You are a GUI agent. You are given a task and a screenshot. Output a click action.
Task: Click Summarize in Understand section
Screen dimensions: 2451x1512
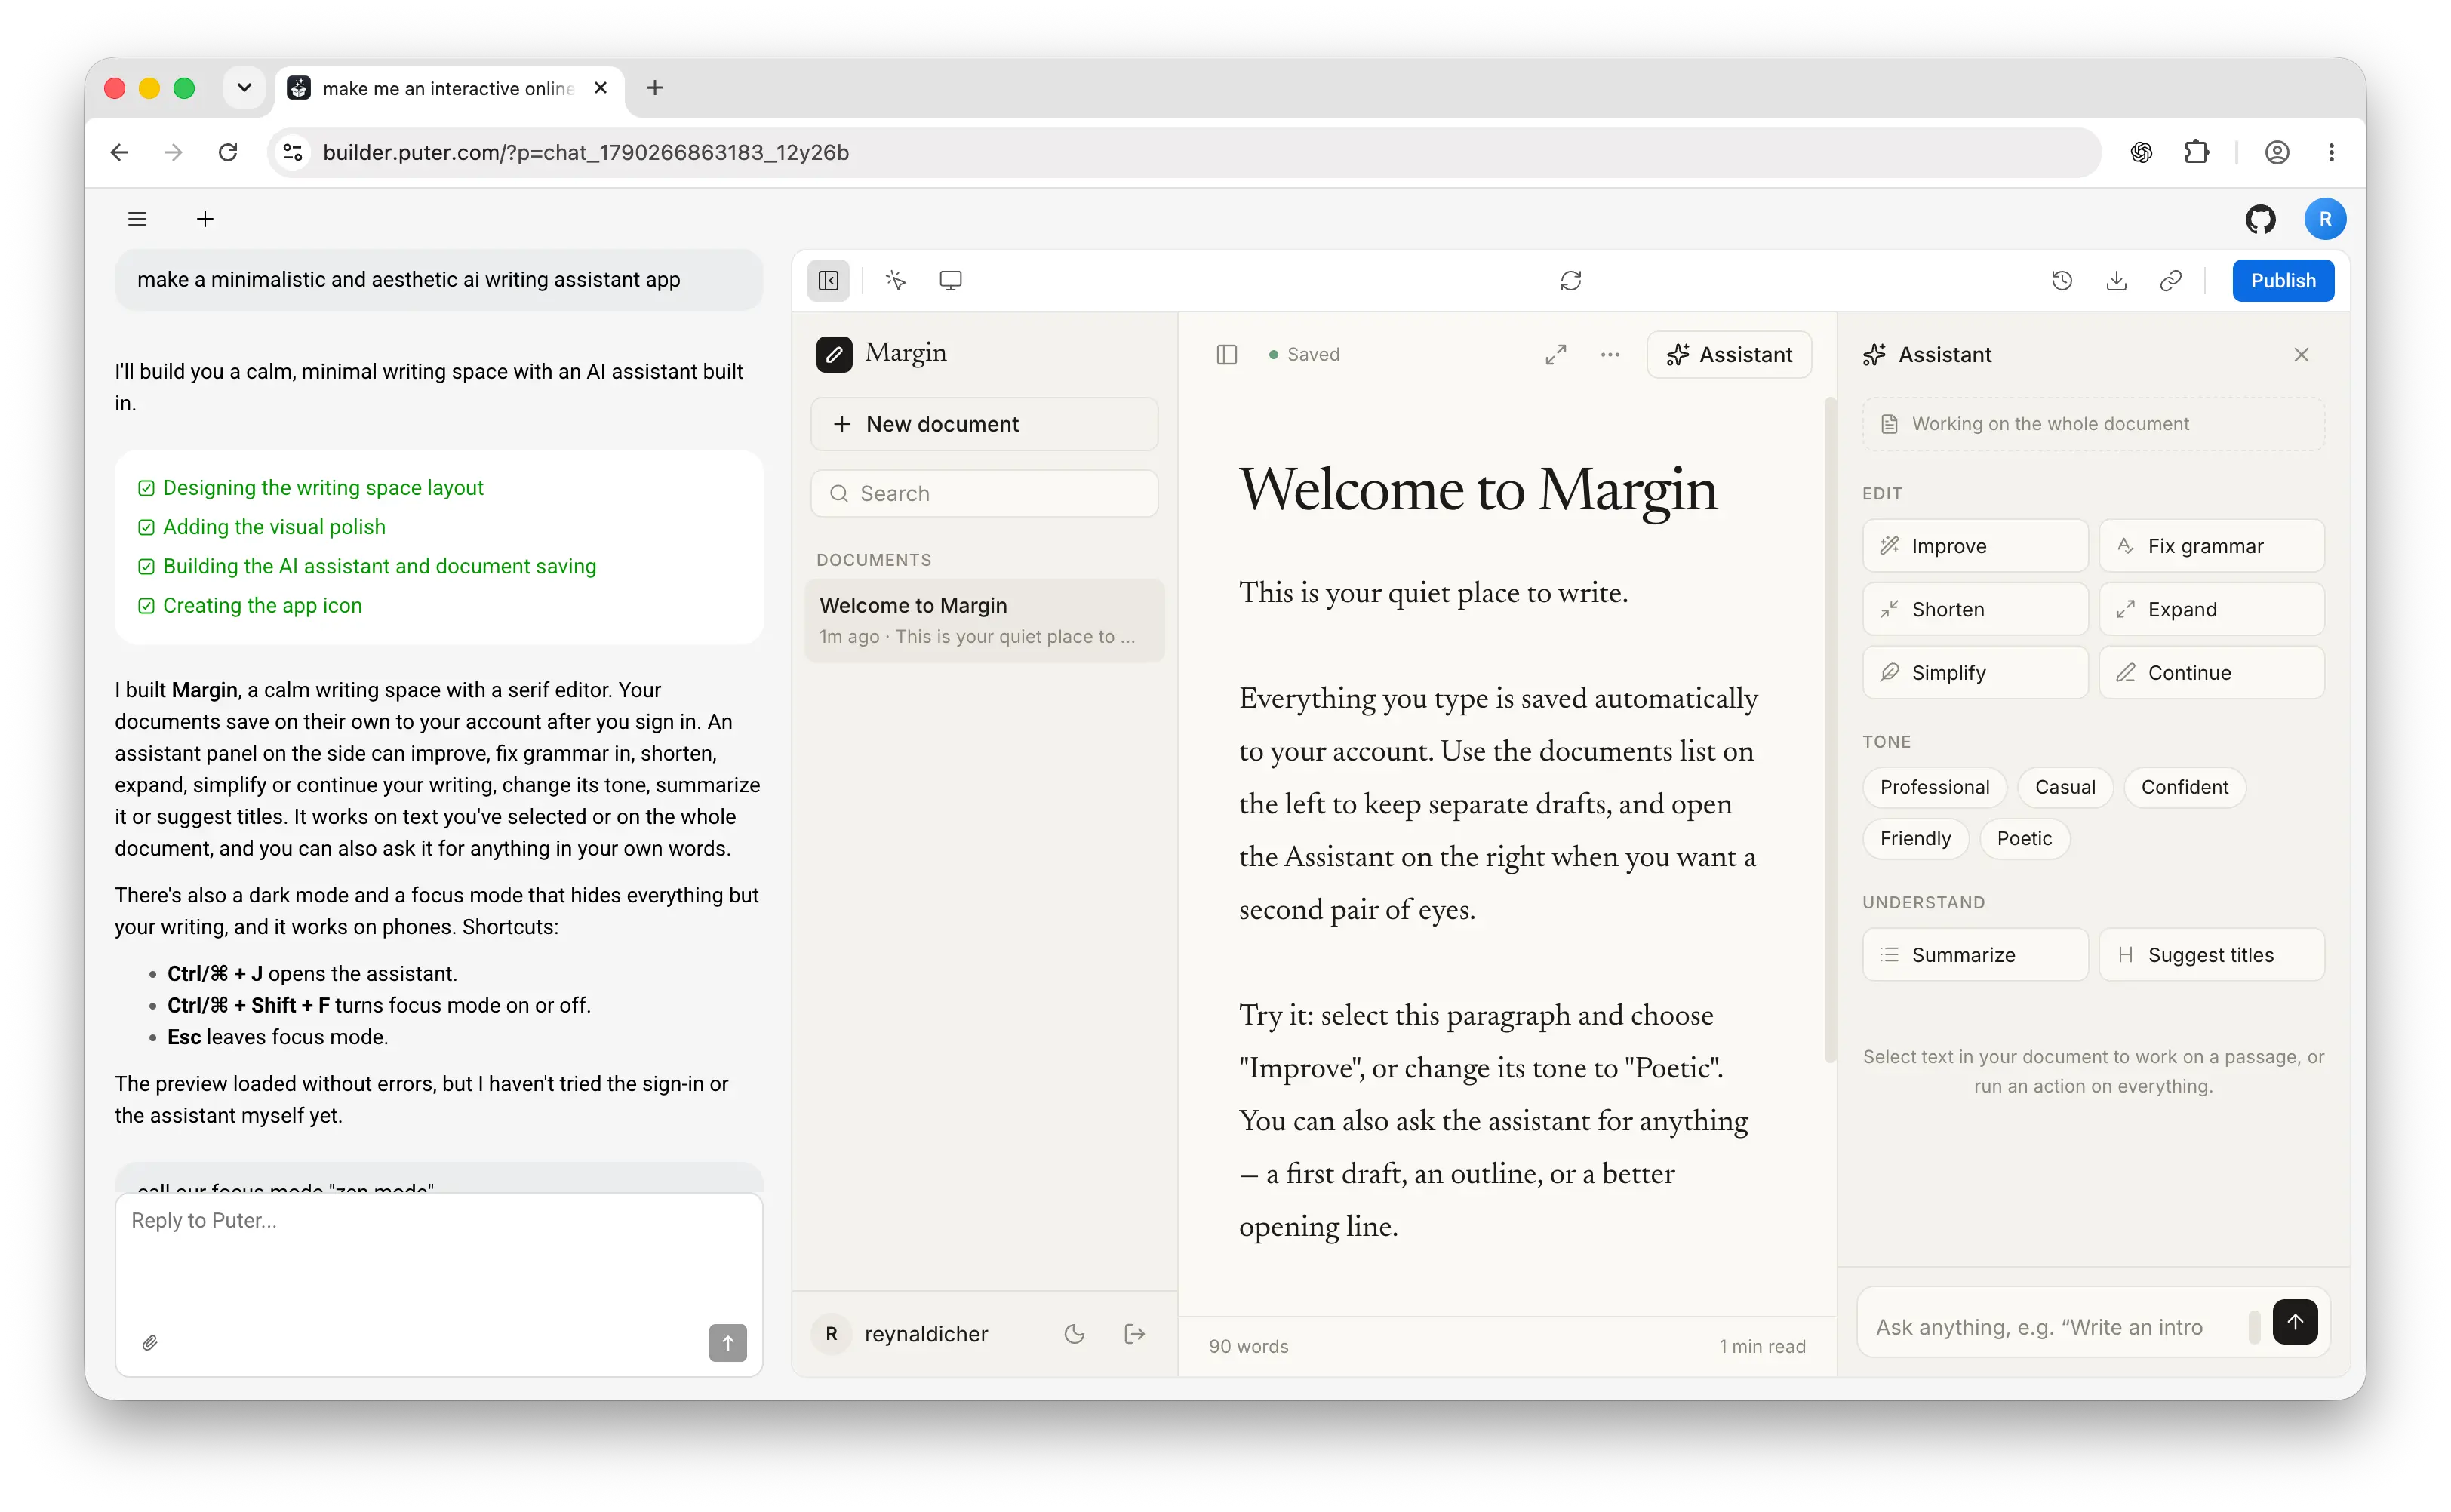tap(1975, 955)
